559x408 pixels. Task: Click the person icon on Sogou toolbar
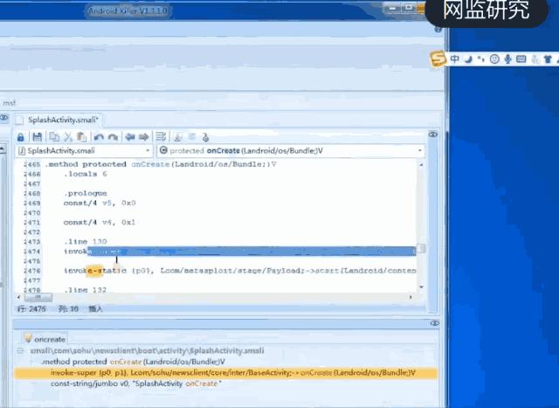pos(535,59)
